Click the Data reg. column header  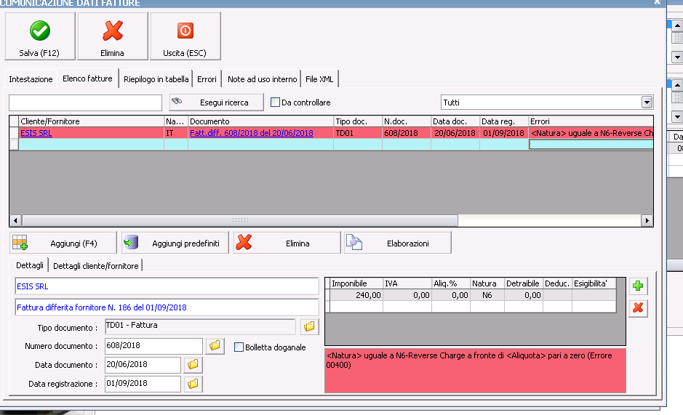(x=504, y=121)
